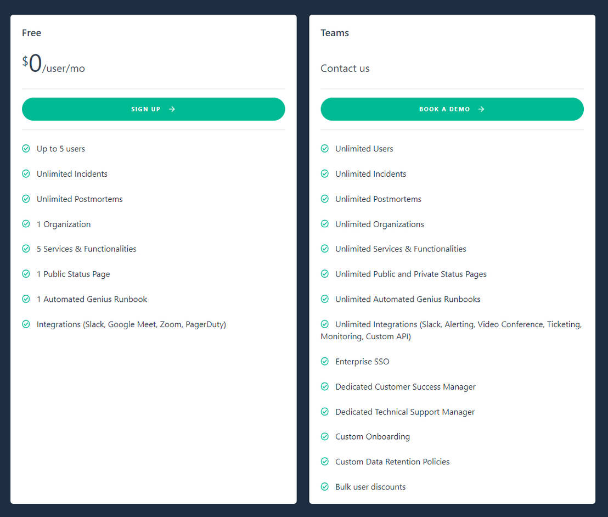Click Custom Data Retention Policies item
The image size is (608, 517).
point(392,462)
